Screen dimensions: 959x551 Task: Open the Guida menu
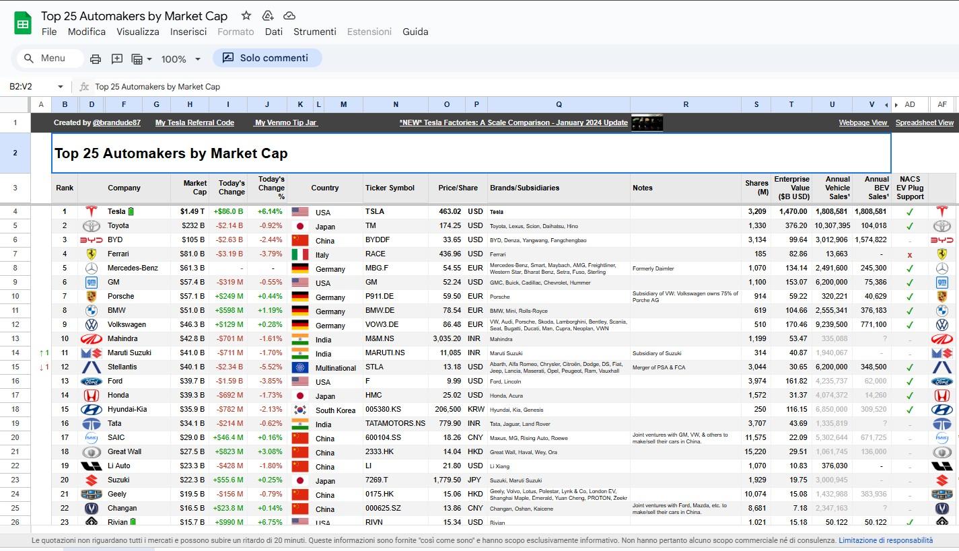point(415,32)
